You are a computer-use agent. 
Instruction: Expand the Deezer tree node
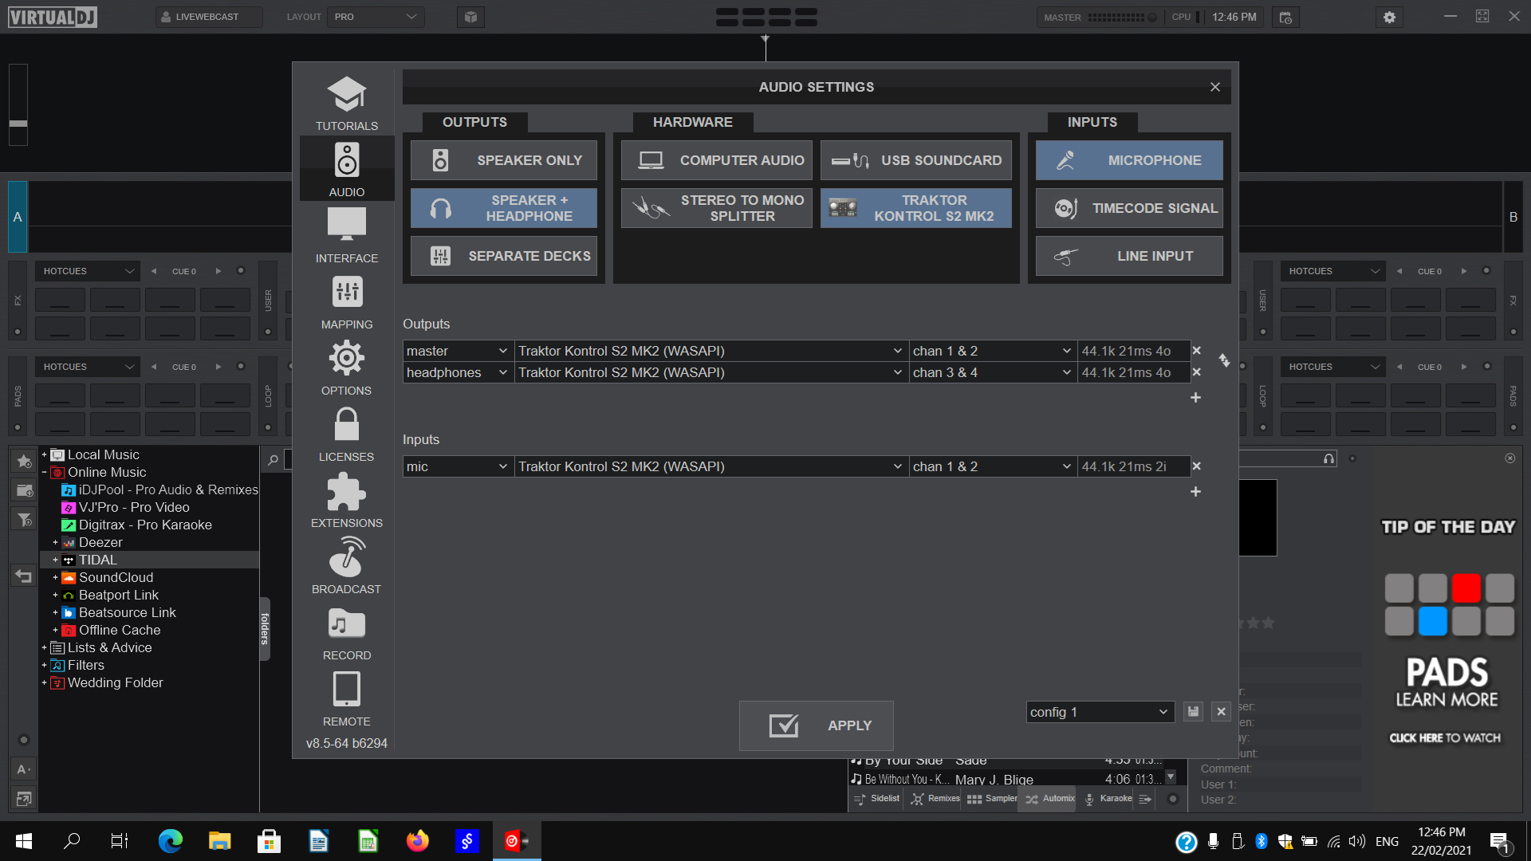point(55,543)
